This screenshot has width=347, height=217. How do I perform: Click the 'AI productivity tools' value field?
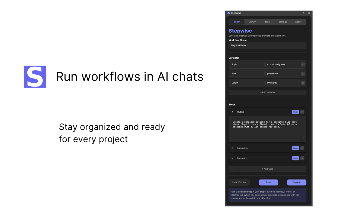point(282,65)
